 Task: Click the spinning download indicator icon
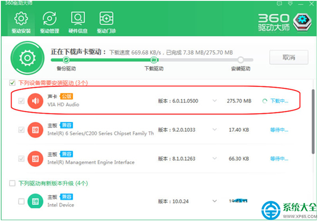(x=265, y=101)
